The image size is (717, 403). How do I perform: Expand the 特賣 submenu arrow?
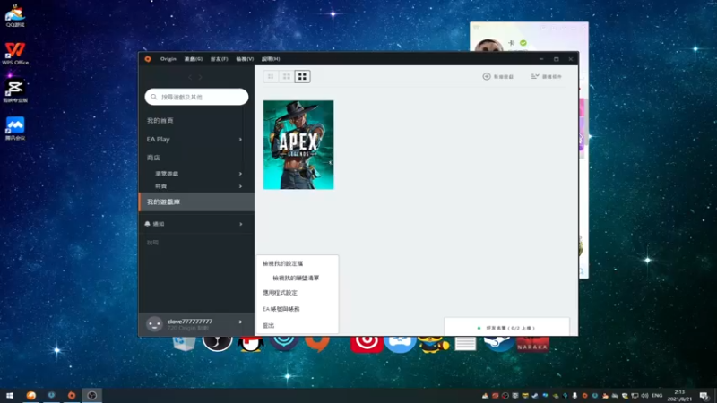(240, 186)
